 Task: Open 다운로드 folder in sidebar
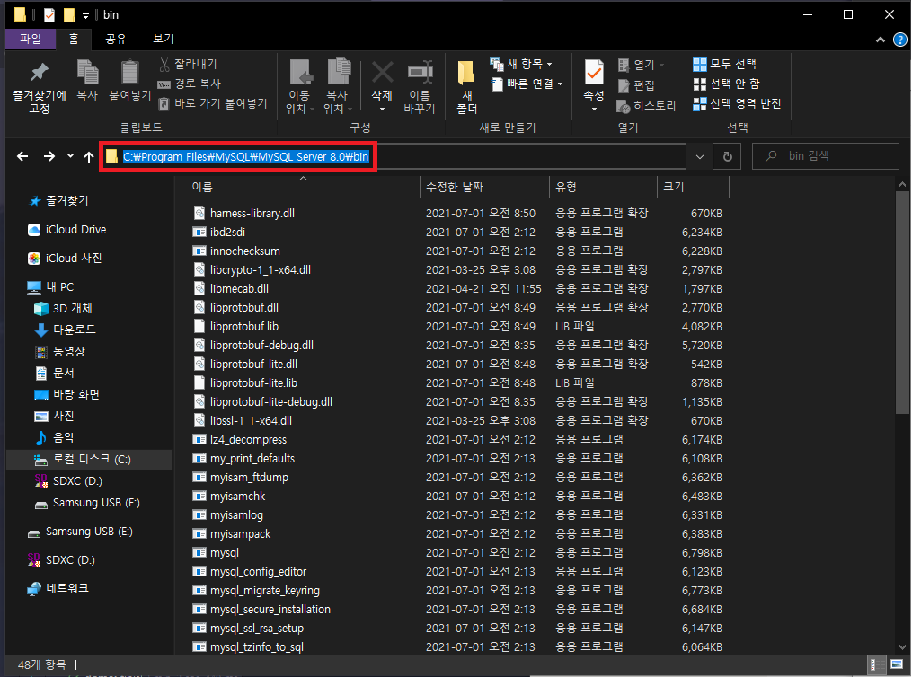65,330
